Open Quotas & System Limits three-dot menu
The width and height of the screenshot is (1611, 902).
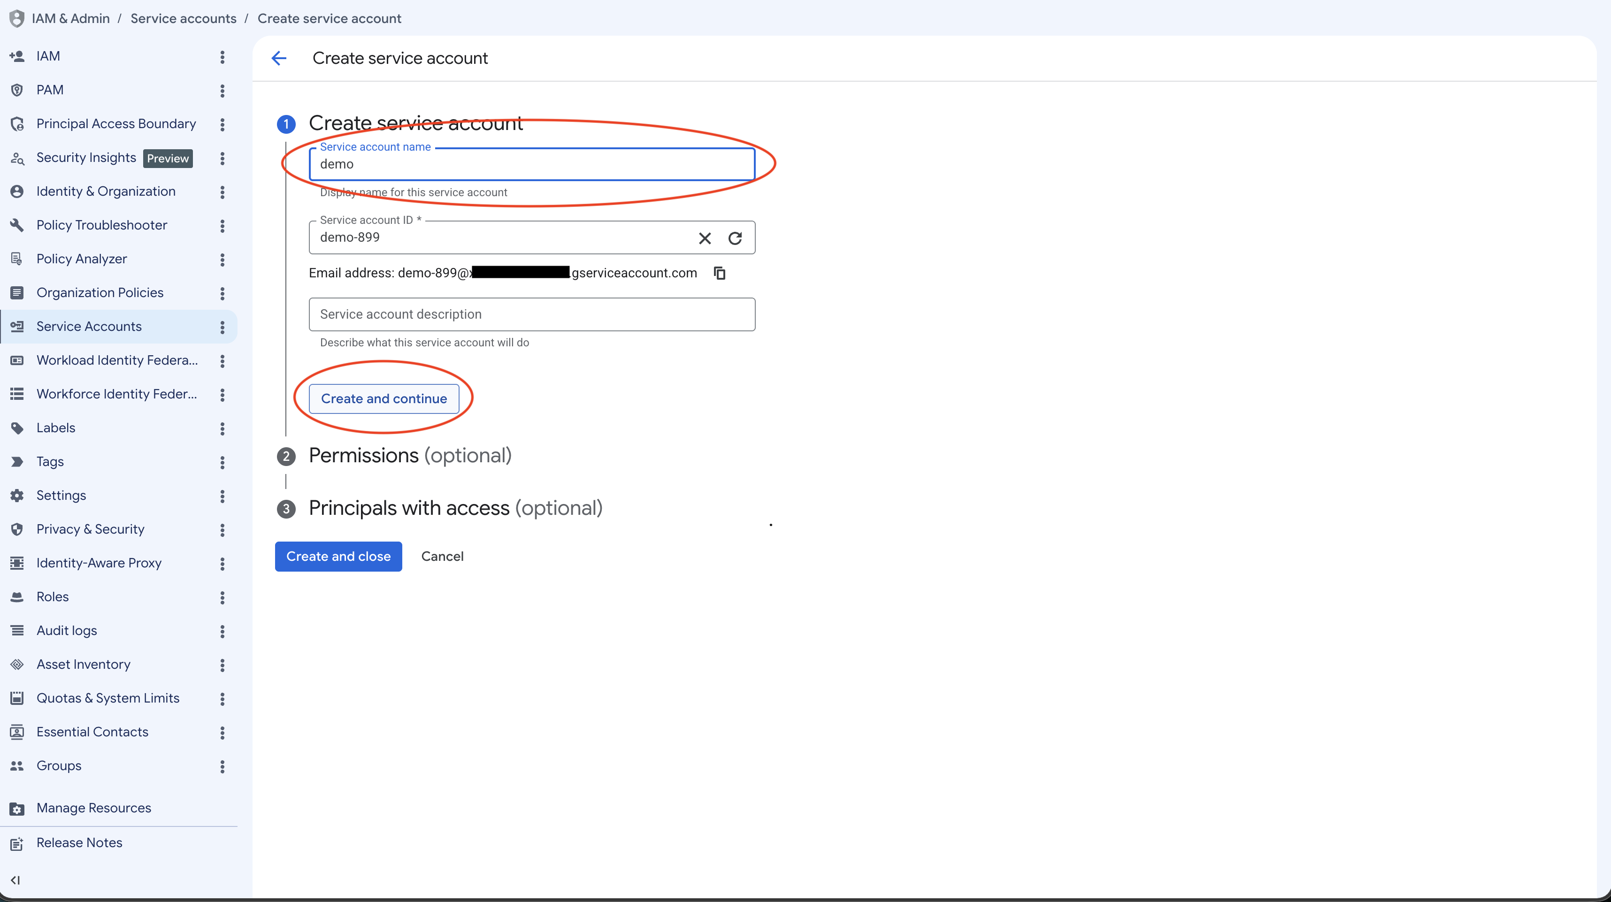tap(222, 699)
